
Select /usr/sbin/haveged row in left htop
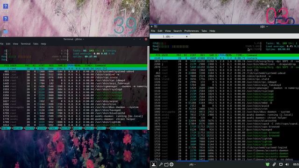(74, 110)
